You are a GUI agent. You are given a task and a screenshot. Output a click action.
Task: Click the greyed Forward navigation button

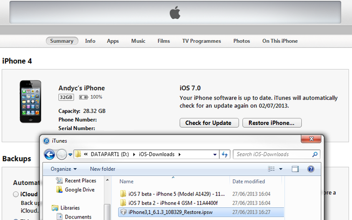pyautogui.click(x=61, y=154)
